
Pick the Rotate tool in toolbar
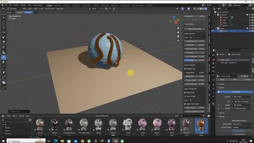point(4,32)
